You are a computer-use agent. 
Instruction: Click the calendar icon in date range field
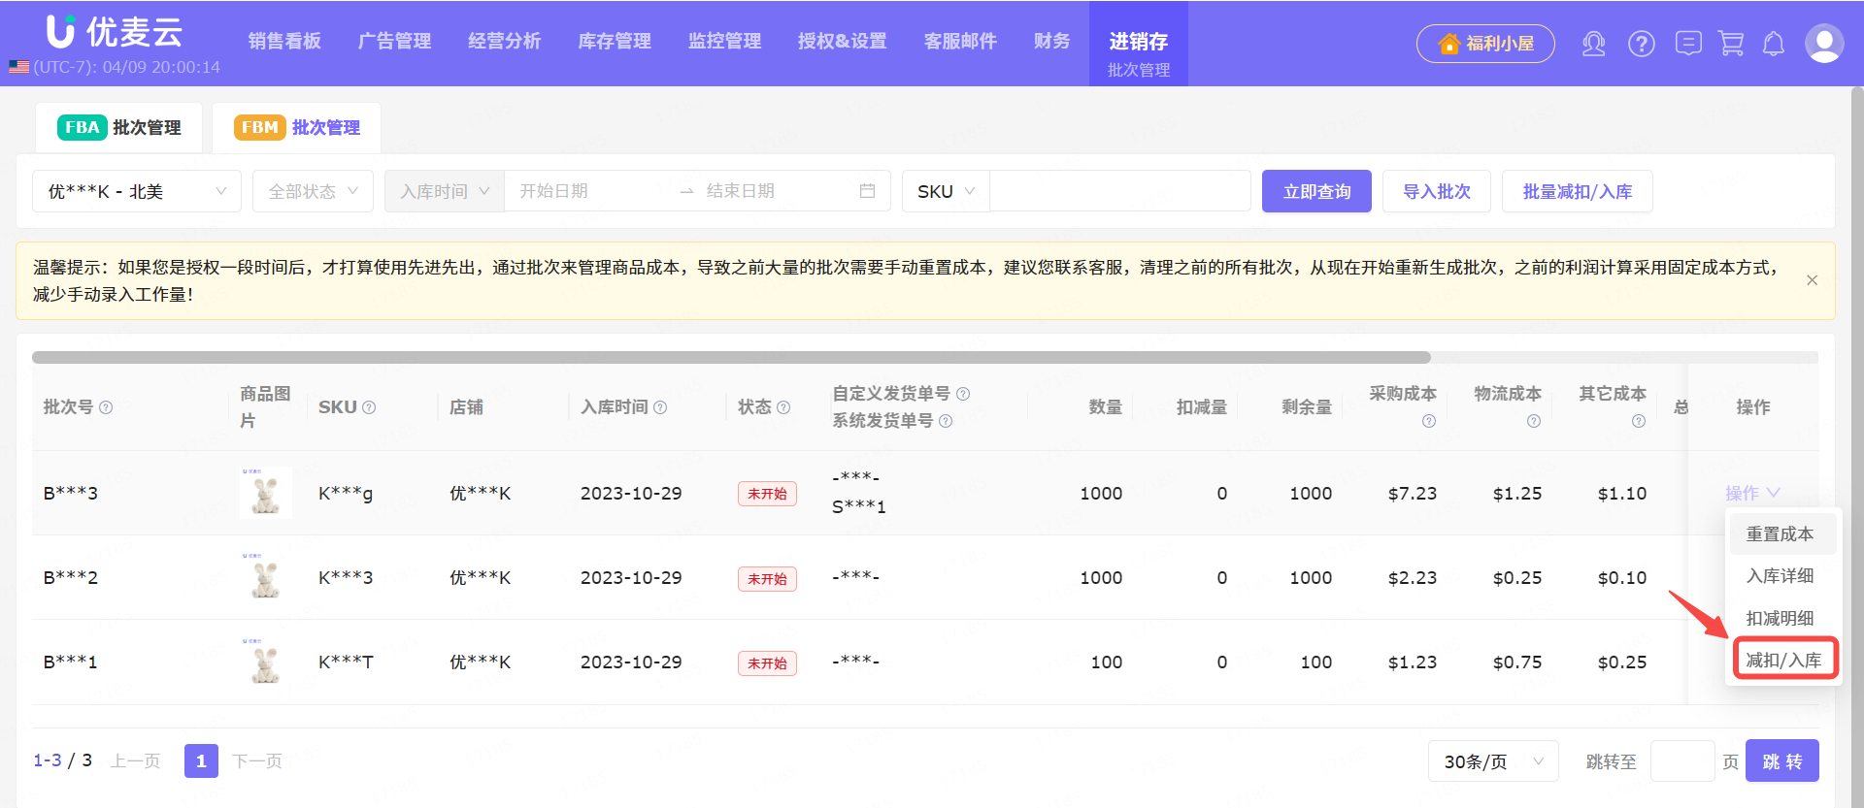coord(867,191)
